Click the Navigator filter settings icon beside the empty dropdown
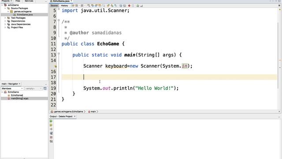The width and height of the screenshot is (282, 159). tap(45, 88)
